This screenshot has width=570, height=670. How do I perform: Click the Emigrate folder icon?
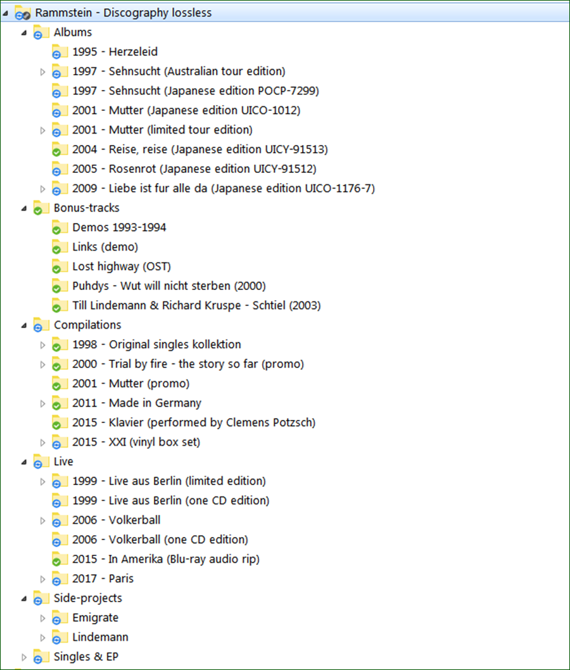click(x=60, y=618)
